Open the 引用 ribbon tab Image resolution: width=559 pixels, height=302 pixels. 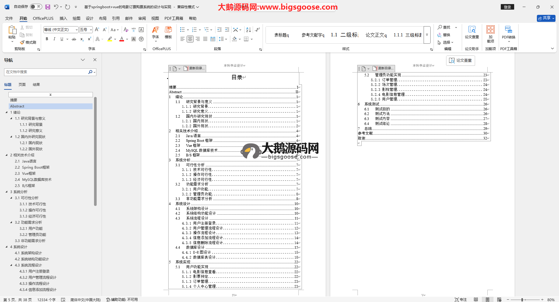coord(116,18)
